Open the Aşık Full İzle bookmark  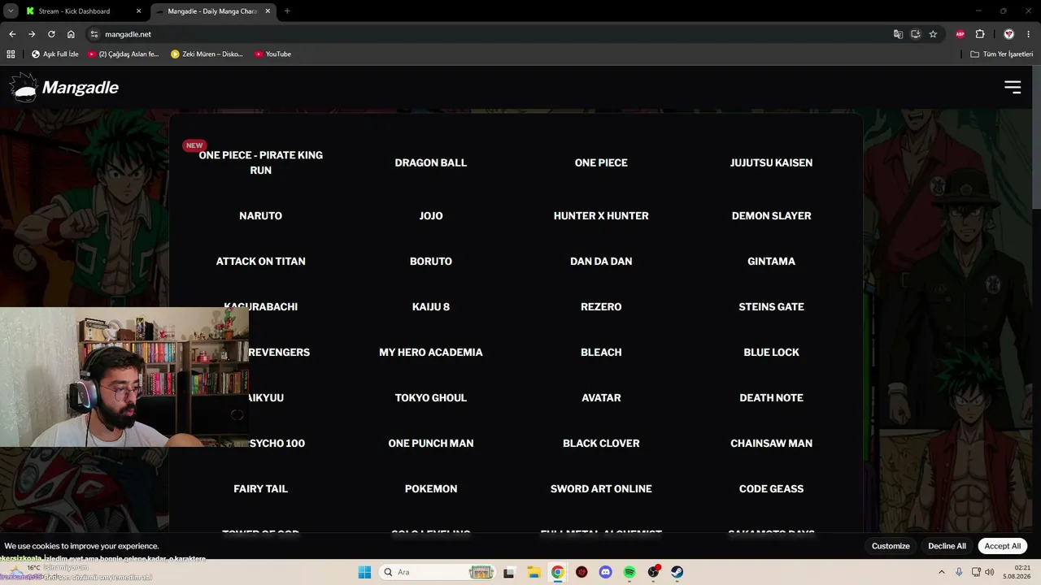55,54
